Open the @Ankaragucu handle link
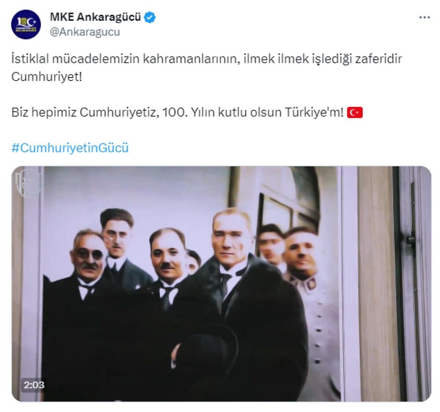The image size is (440, 412). [84, 32]
